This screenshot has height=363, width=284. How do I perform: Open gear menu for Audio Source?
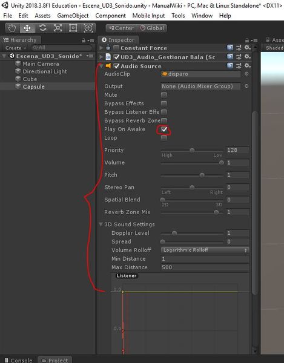(248, 65)
